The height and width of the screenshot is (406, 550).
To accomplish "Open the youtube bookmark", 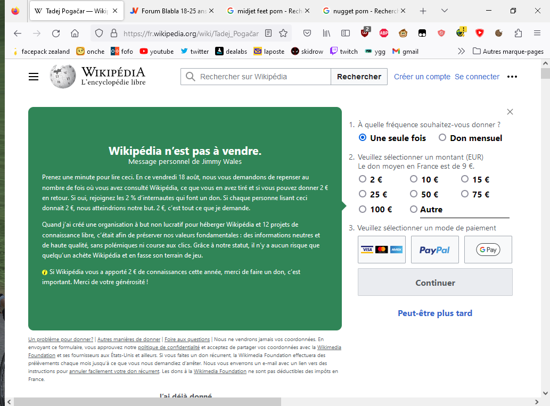I will [x=157, y=52].
